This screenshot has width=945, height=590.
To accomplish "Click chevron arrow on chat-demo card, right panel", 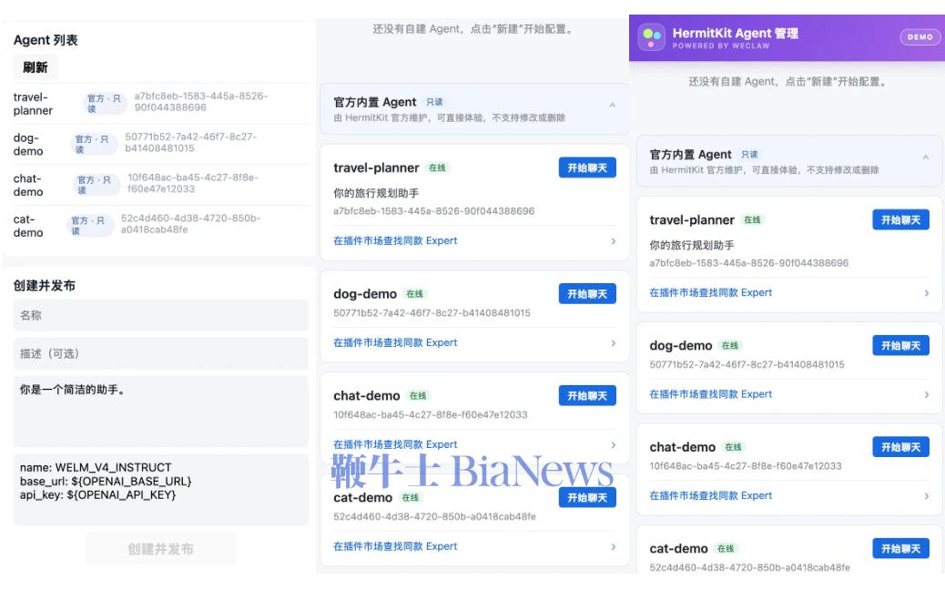I will 927,496.
